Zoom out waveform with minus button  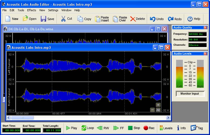(153, 110)
